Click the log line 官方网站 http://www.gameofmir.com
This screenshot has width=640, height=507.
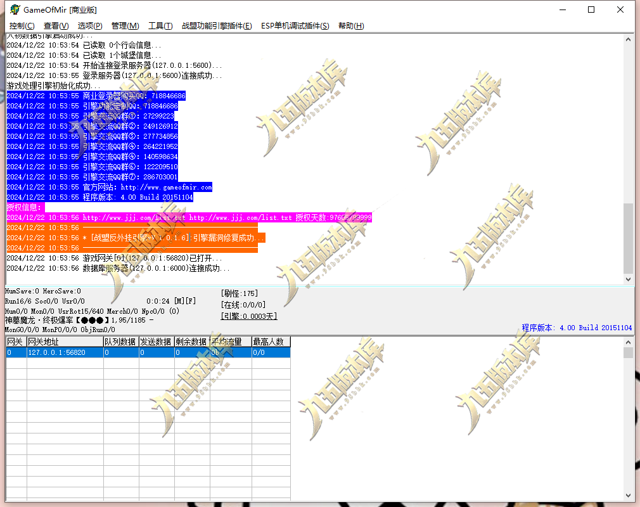click(x=110, y=187)
